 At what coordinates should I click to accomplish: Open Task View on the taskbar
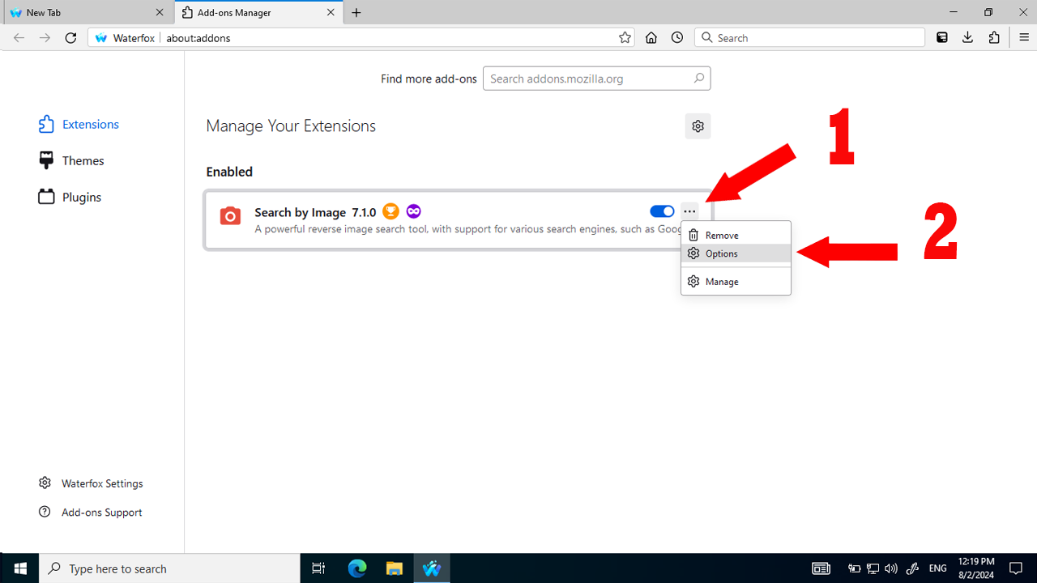[x=318, y=568]
